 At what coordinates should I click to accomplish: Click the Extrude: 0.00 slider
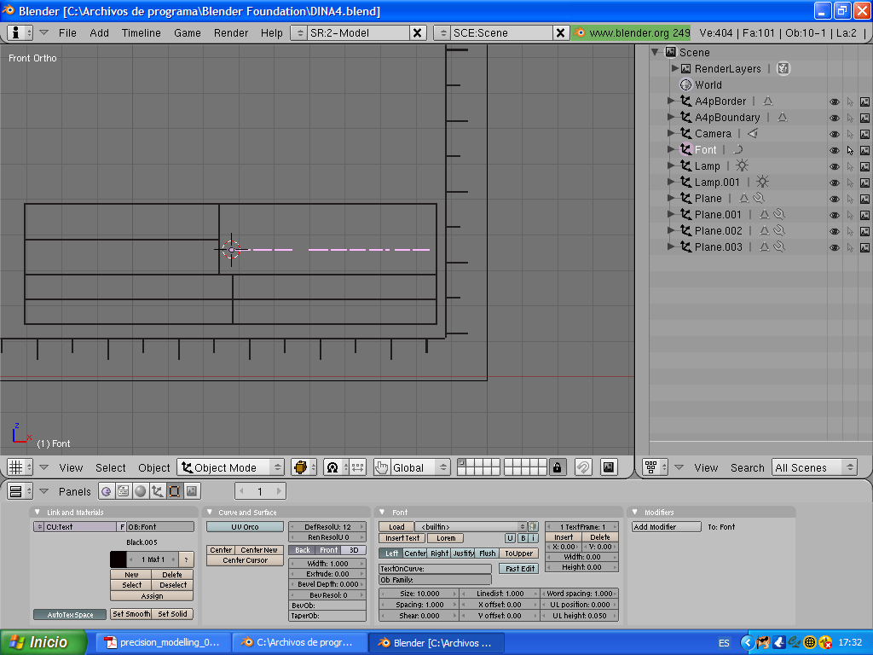(327, 574)
